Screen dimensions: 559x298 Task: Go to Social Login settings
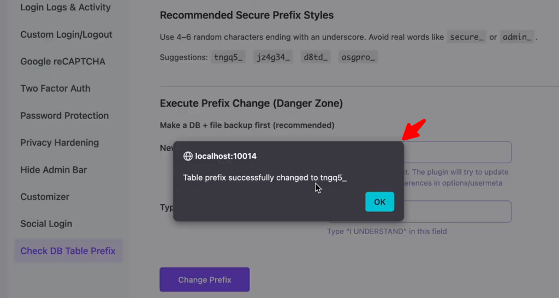(x=46, y=224)
